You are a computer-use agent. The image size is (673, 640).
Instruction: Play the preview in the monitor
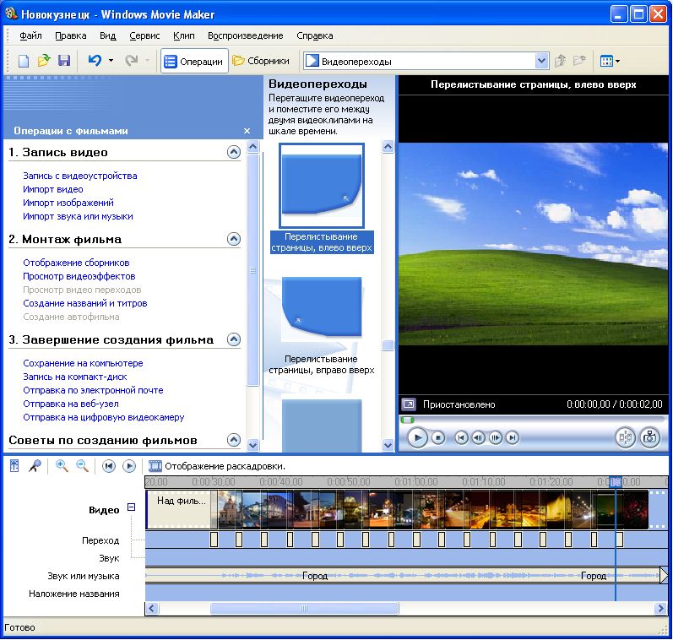coord(417,438)
